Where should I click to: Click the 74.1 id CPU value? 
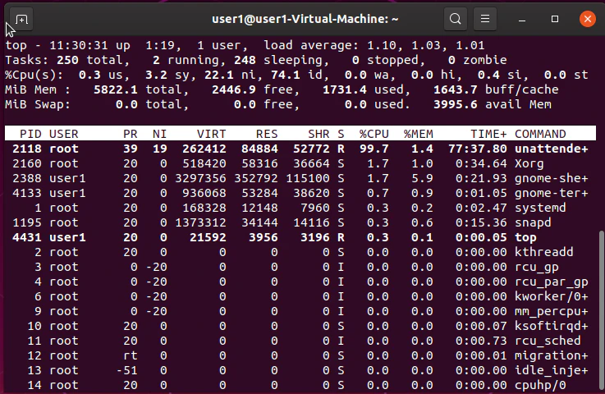click(285, 75)
